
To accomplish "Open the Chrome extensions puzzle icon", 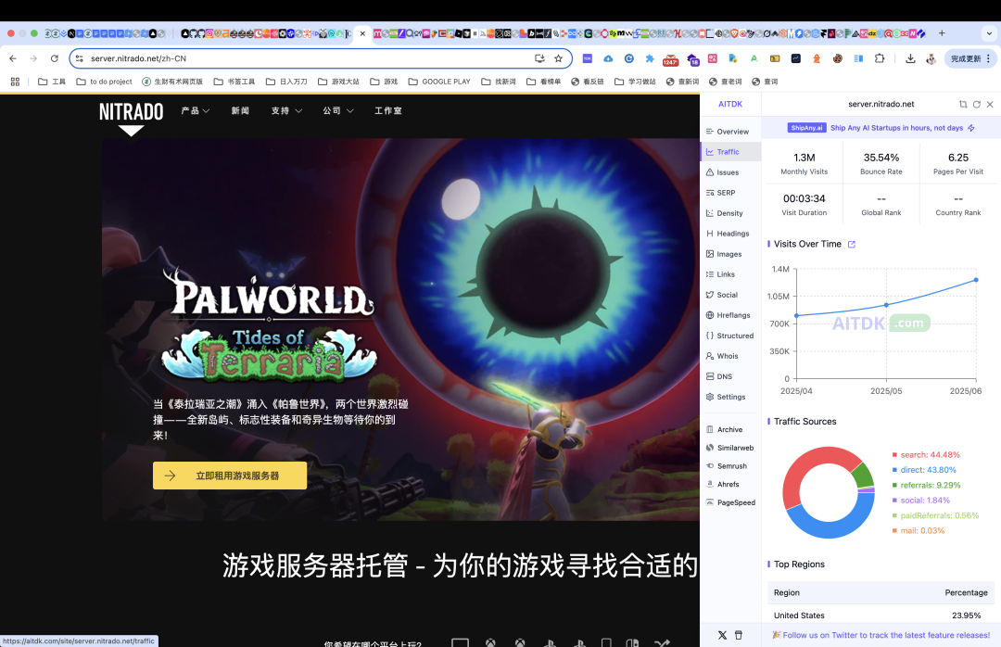I will pos(879,58).
